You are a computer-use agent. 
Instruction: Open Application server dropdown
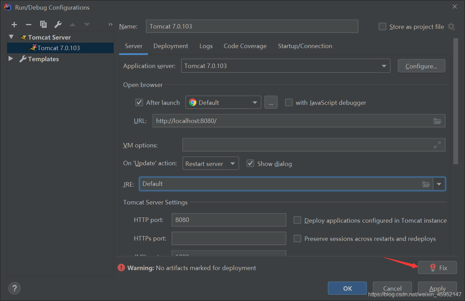286,66
